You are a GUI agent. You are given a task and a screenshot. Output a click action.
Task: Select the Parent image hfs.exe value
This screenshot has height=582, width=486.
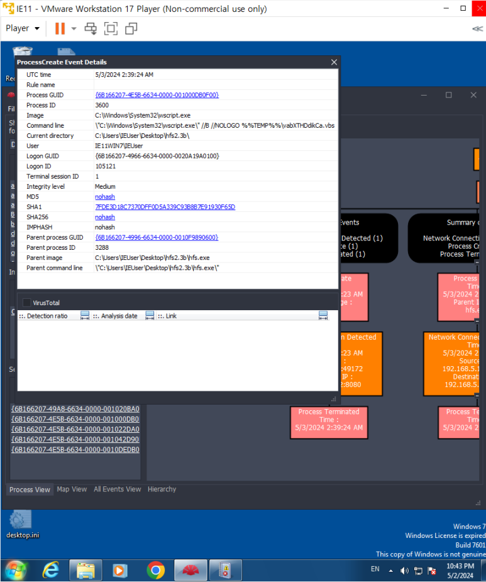pyautogui.click(x=152, y=257)
